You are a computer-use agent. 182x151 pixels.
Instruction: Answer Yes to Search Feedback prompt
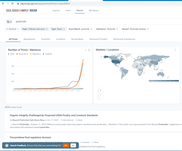click(x=66, y=146)
